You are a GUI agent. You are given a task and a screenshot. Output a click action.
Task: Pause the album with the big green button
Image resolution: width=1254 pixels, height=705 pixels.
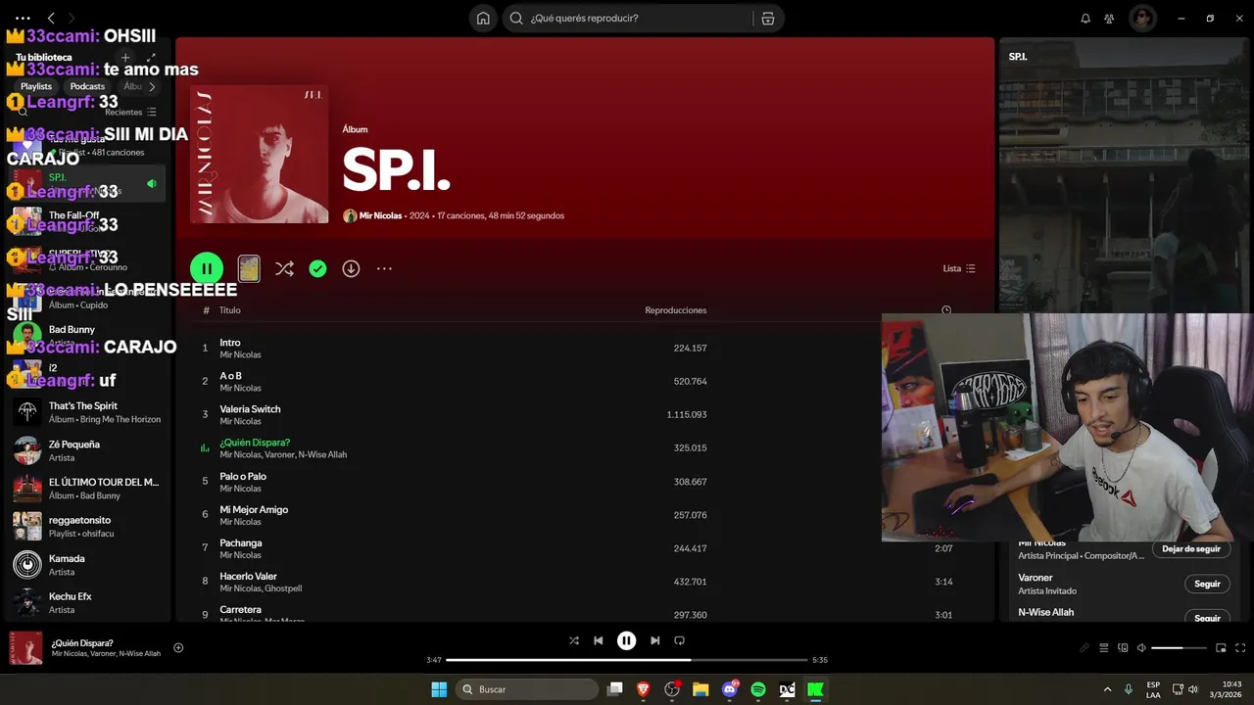click(207, 268)
